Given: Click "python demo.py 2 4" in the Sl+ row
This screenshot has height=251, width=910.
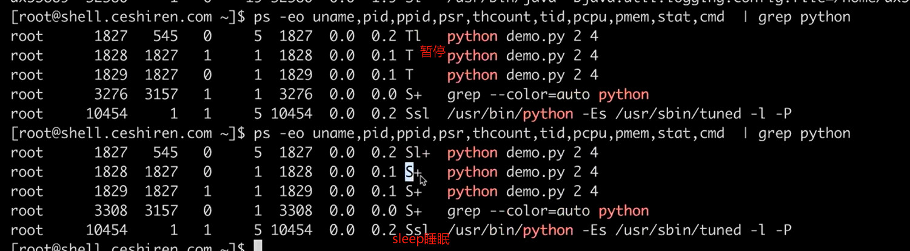Looking at the screenshot, I should coord(523,153).
